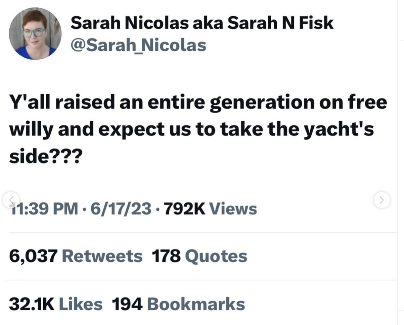View the 792K Views count

coord(211,209)
